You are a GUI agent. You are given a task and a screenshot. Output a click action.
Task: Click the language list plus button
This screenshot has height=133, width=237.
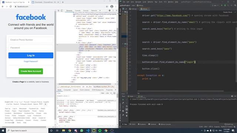click(x=45, y=104)
